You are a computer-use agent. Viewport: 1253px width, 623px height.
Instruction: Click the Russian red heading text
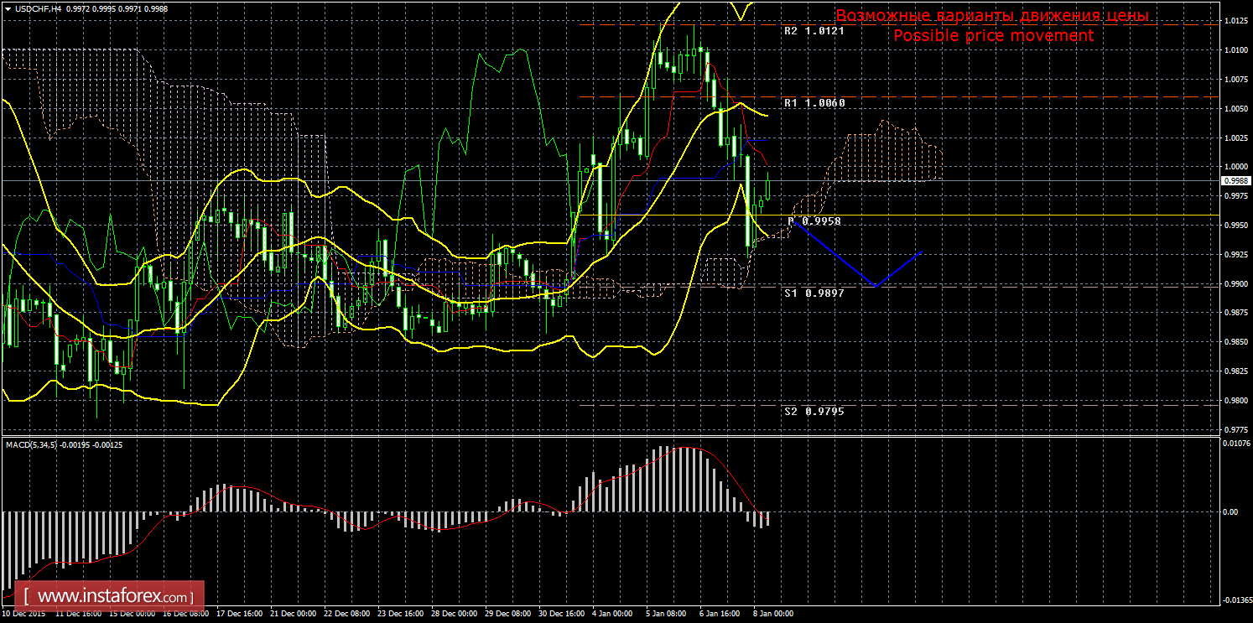pyautogui.click(x=991, y=16)
